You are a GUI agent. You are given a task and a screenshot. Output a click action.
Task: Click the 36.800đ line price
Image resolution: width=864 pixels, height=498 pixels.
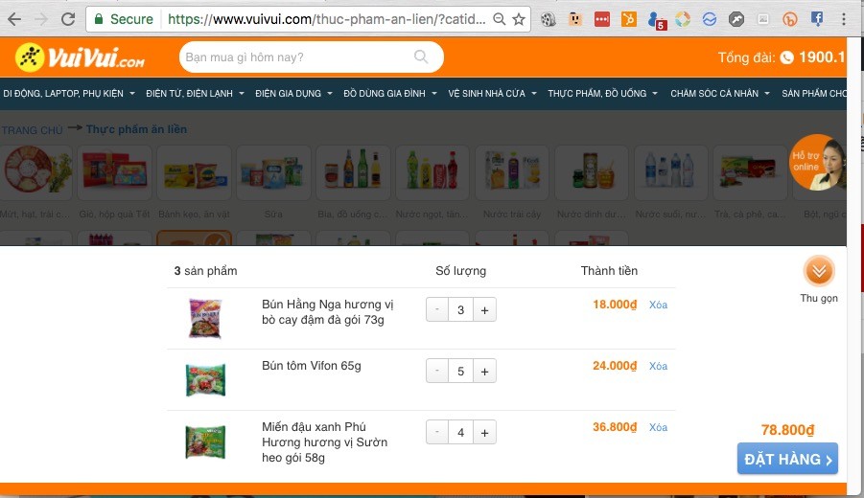point(615,427)
